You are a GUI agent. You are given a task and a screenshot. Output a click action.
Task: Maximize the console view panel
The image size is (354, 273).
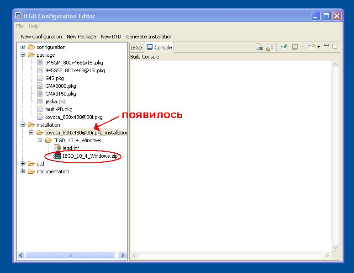[x=335, y=46]
